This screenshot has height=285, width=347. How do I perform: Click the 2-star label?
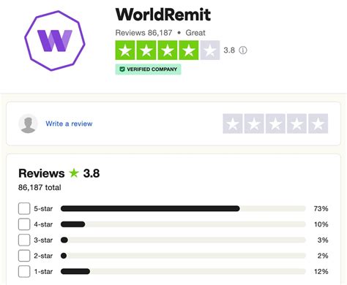[43, 256]
